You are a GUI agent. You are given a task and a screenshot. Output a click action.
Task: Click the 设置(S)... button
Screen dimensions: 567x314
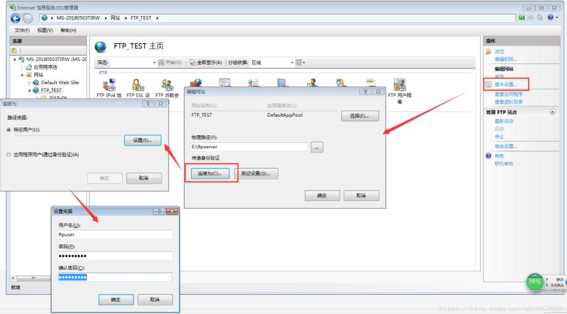pyautogui.click(x=142, y=140)
